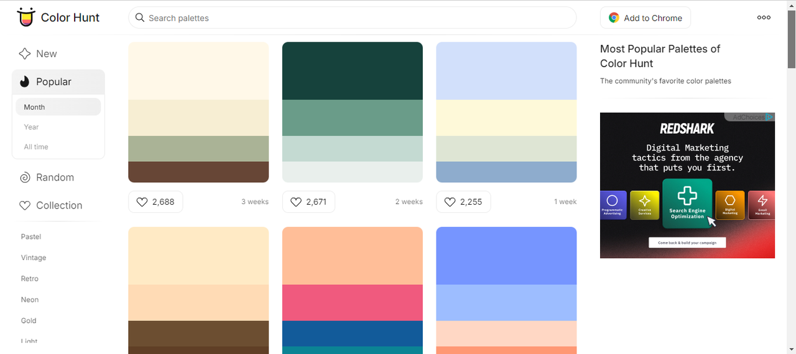Click the "2 weeks" timestamp
The height and width of the screenshot is (354, 796).
click(409, 202)
